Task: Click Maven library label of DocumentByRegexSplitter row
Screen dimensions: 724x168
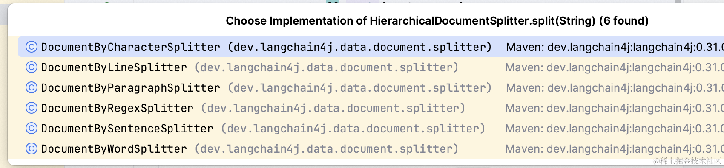Action: click(614, 108)
